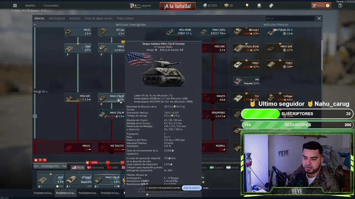Select the M24 crew slot
Image resolution: width=355 pixels, height=199 pixels.
(50, 180)
